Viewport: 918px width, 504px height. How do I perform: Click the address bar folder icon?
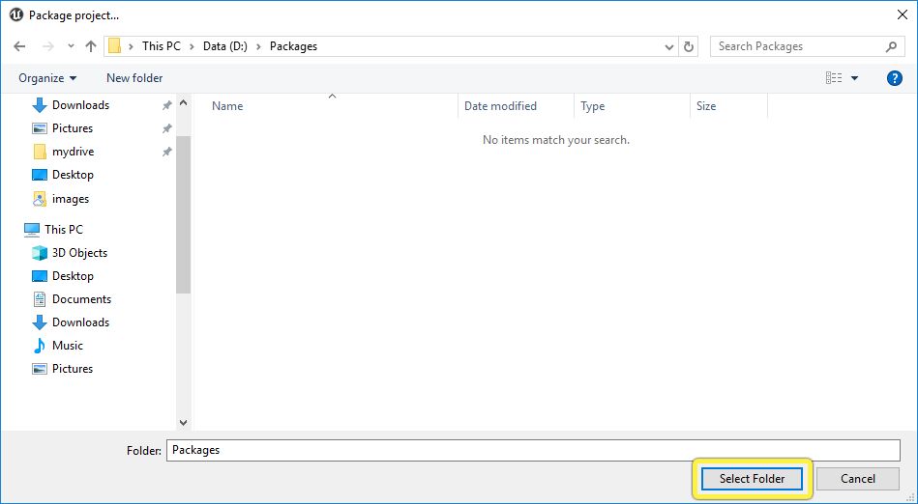pos(115,46)
